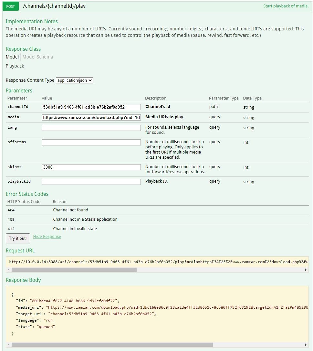This screenshot has height=351, width=313.
Task: Click the Request URL horizontal scrollbar thumb
Action: pos(74,270)
